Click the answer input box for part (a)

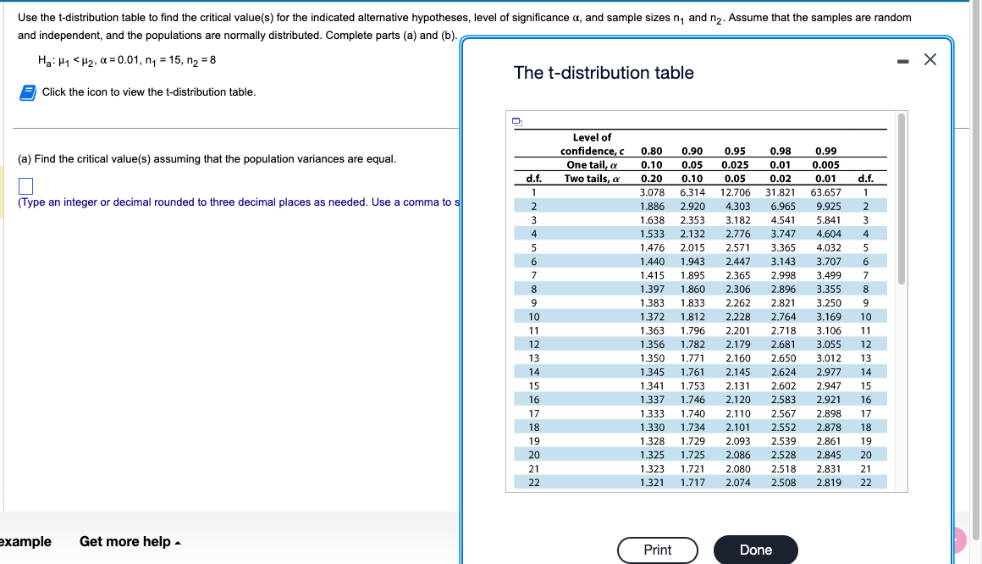(x=25, y=186)
